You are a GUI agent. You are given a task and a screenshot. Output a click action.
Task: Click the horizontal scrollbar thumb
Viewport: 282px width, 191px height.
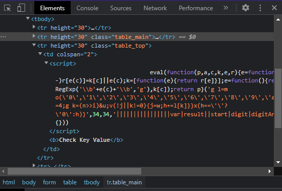(x=74, y=171)
